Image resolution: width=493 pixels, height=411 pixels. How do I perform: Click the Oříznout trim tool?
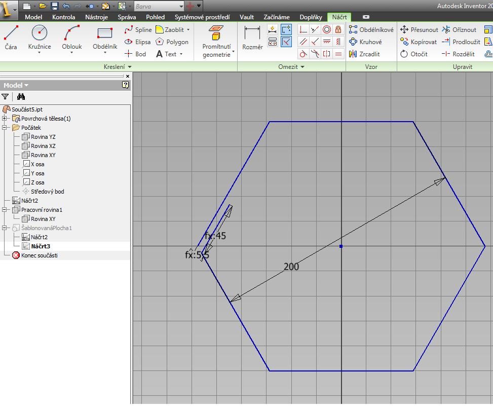click(460, 29)
